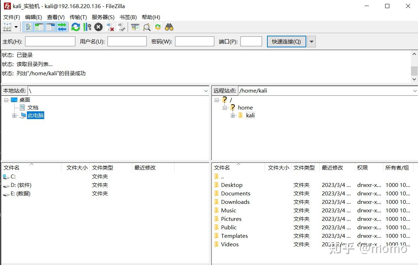Screen dimensions: 418x265
Task: Open the Site Manager icon
Action: click(x=7, y=27)
